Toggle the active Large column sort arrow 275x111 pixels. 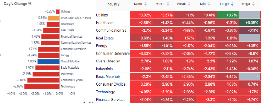tap(232, 4)
